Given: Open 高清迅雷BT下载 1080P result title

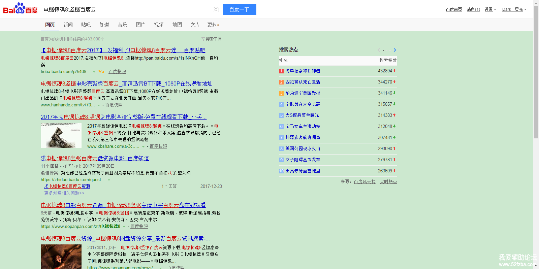Looking at the screenshot, I should (x=126, y=83).
